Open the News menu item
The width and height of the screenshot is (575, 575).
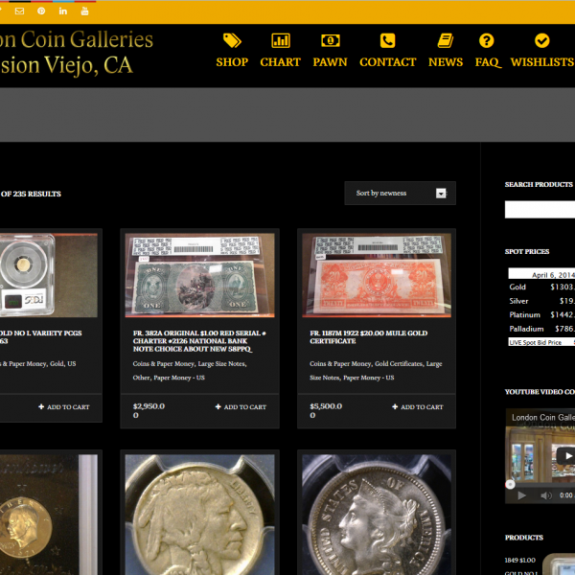click(x=446, y=61)
